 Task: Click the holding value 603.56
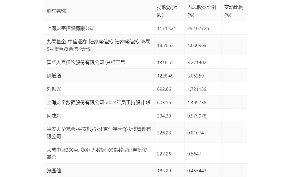coord(164,103)
